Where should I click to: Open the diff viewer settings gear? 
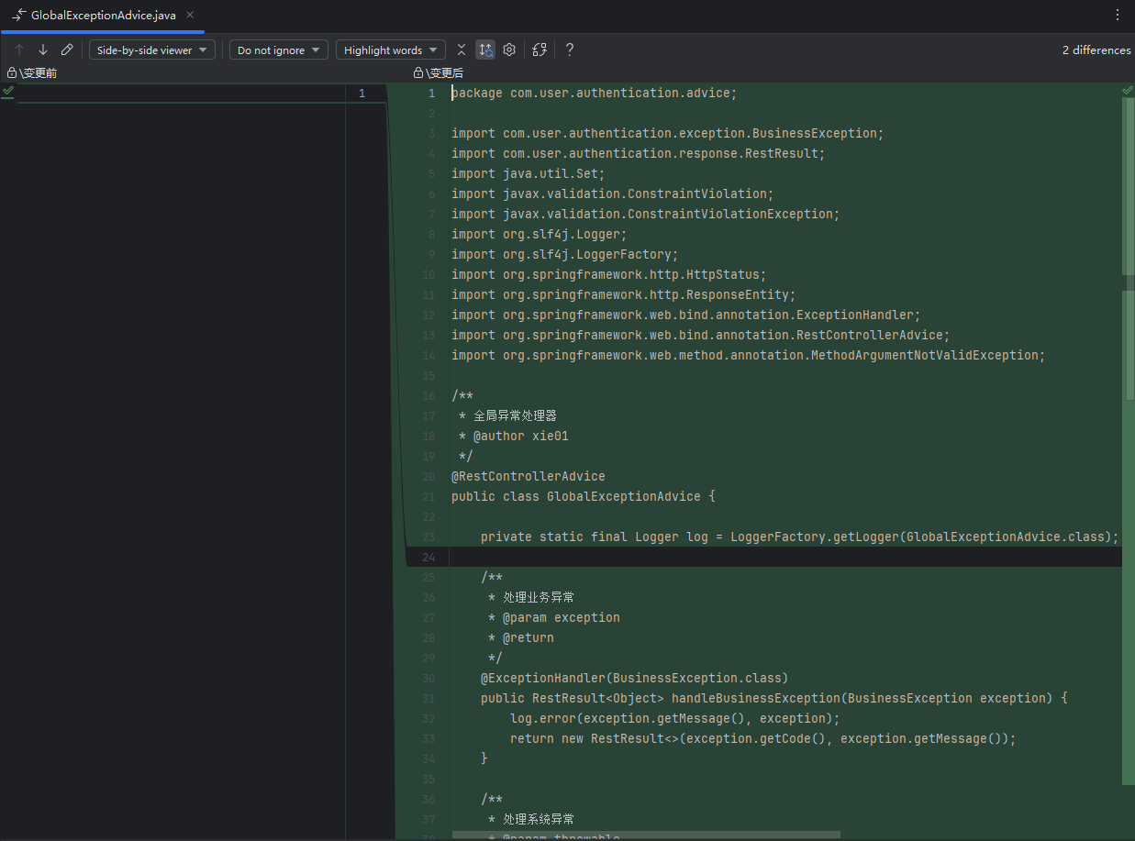pyautogui.click(x=509, y=50)
